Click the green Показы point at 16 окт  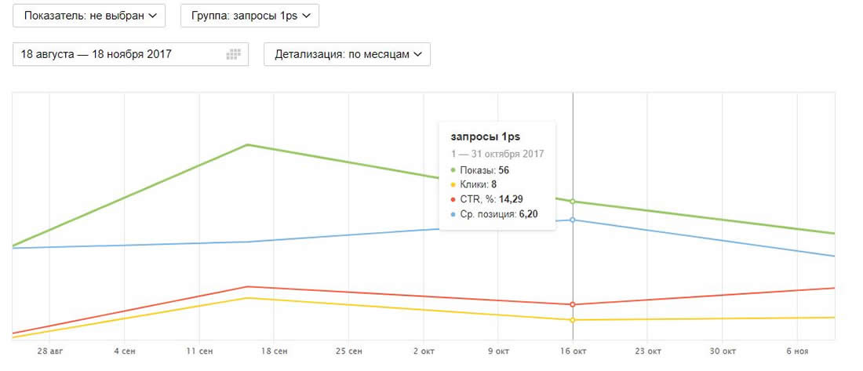pos(573,202)
